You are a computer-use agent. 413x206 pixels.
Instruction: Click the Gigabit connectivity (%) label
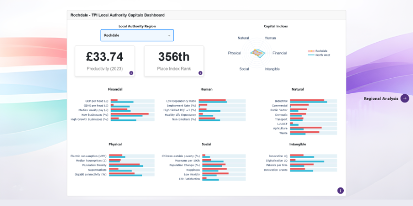coord(91,174)
